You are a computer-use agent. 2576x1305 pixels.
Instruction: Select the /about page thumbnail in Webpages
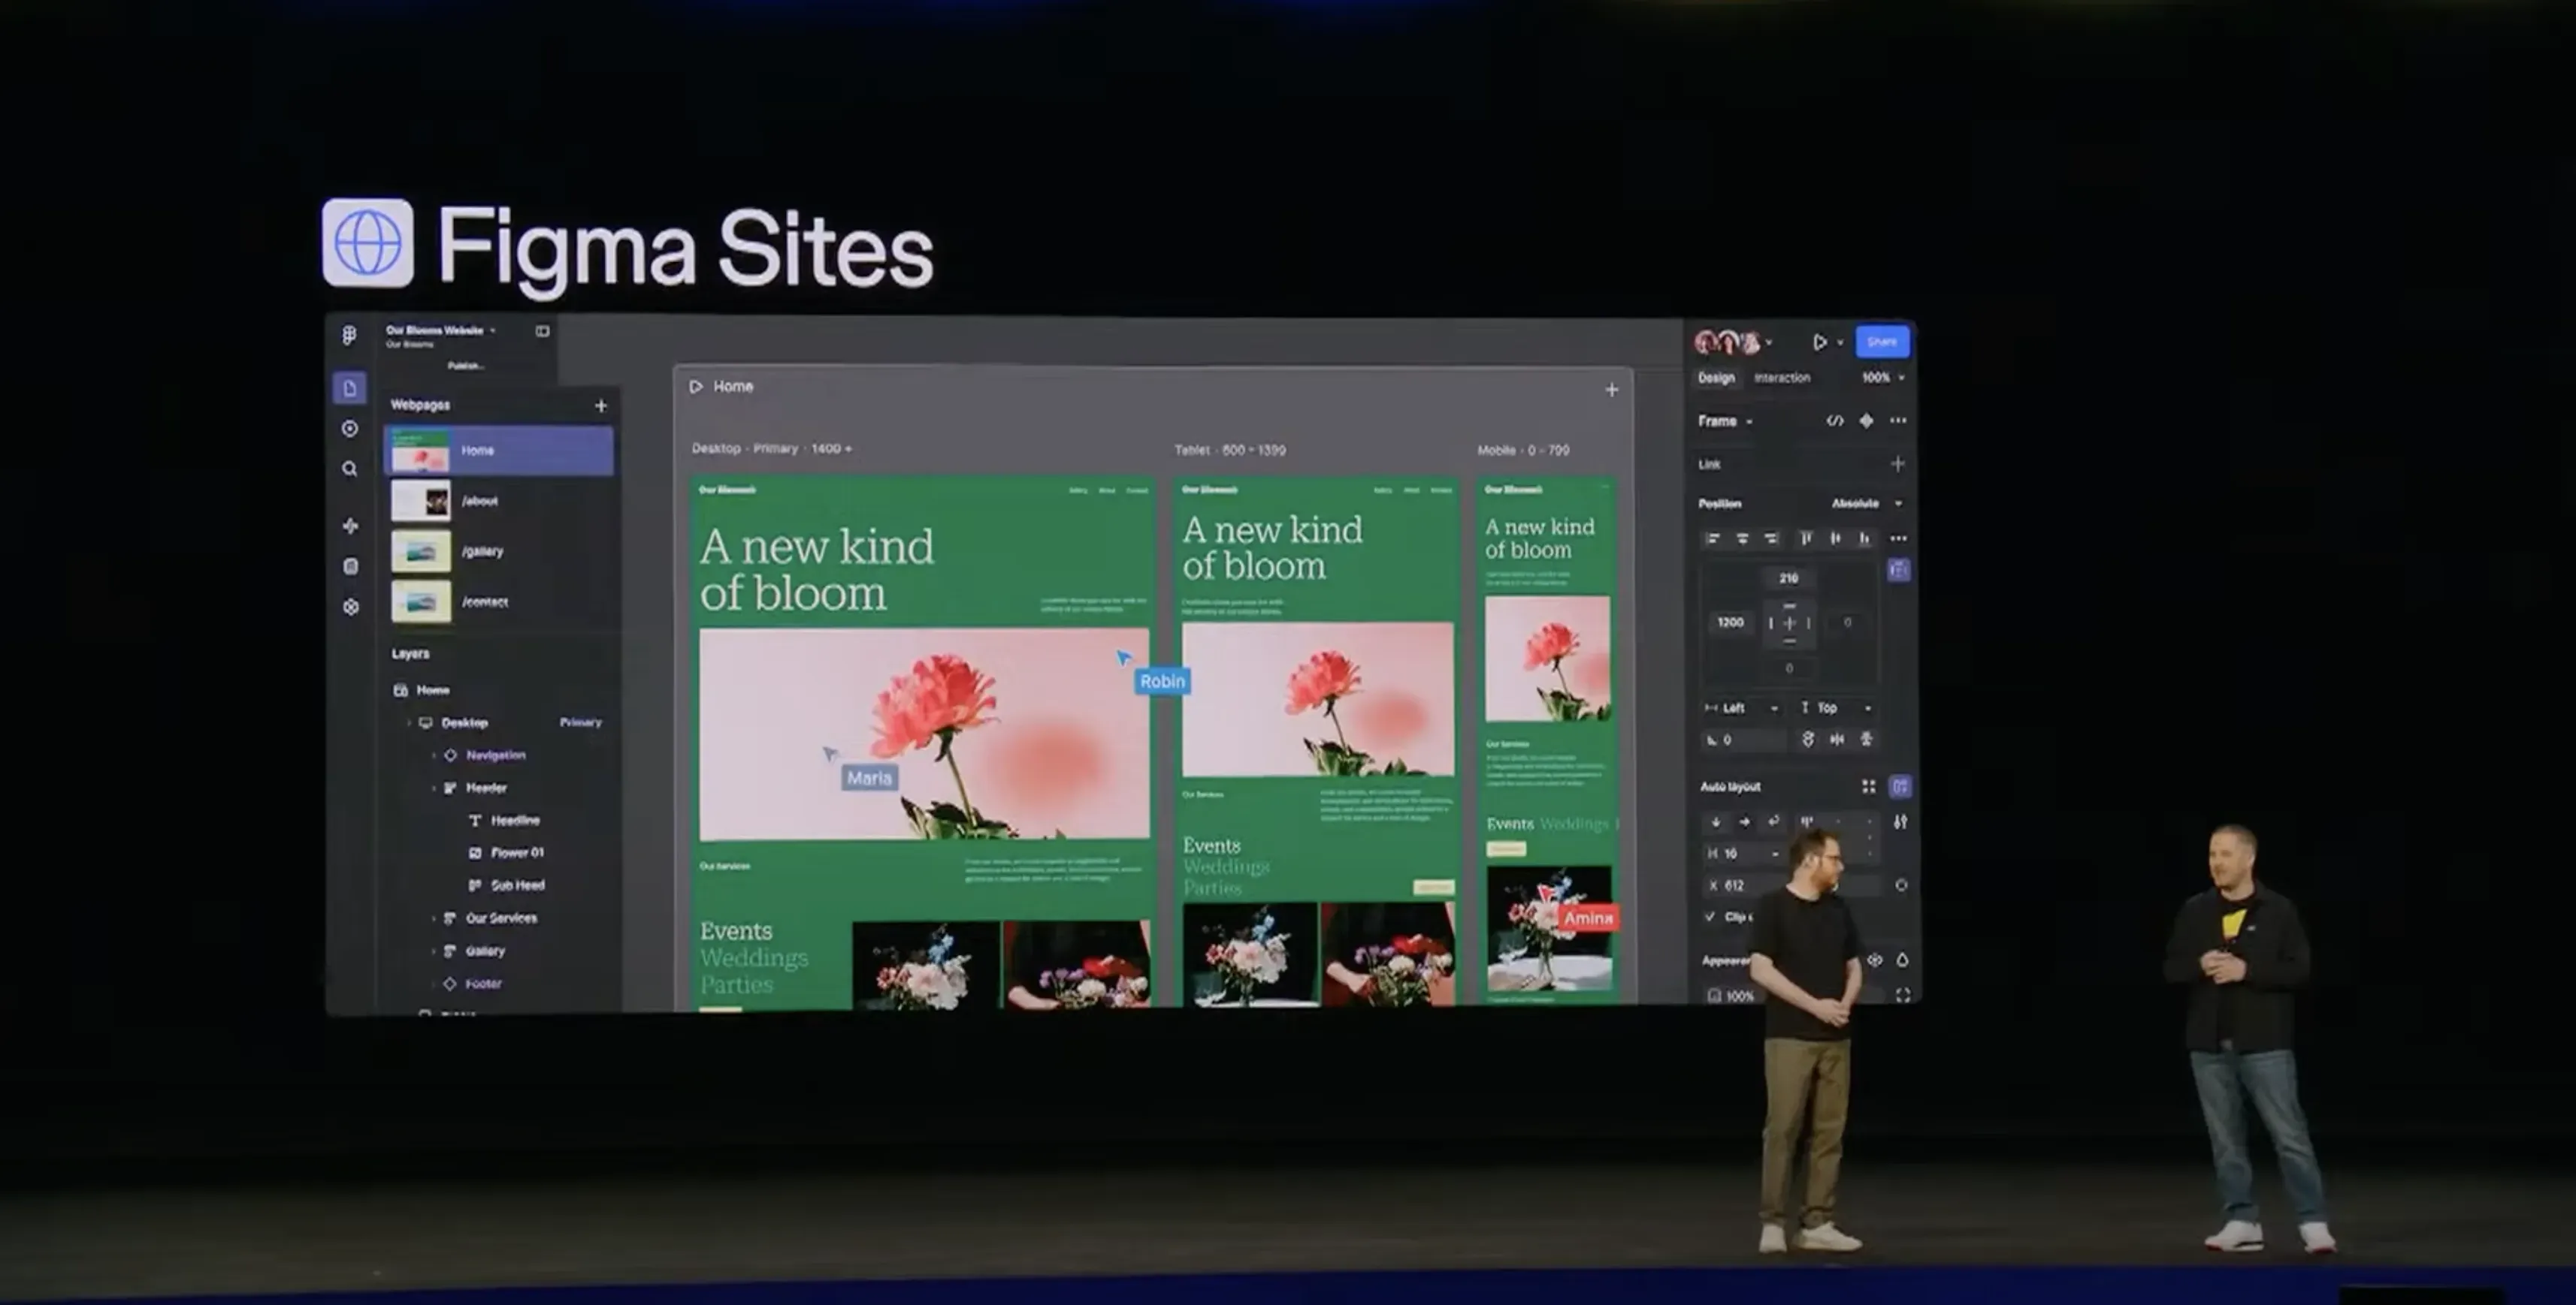tap(422, 501)
